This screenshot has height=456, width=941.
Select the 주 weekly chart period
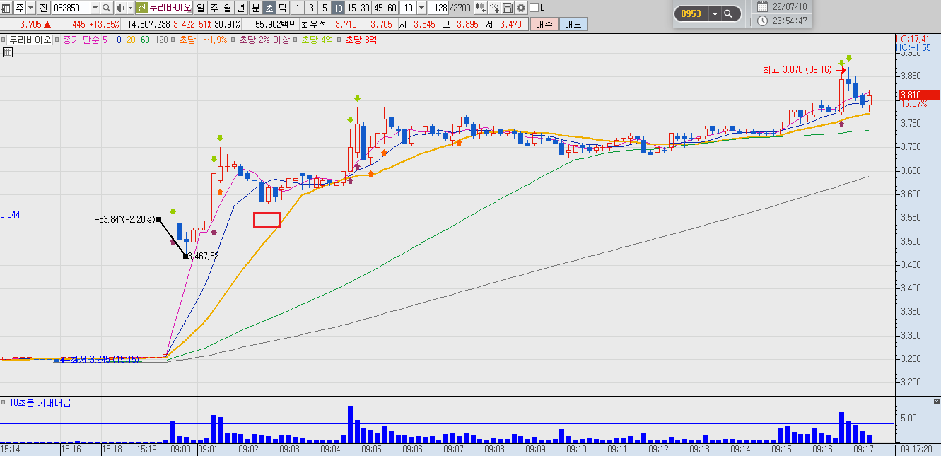coord(214,8)
